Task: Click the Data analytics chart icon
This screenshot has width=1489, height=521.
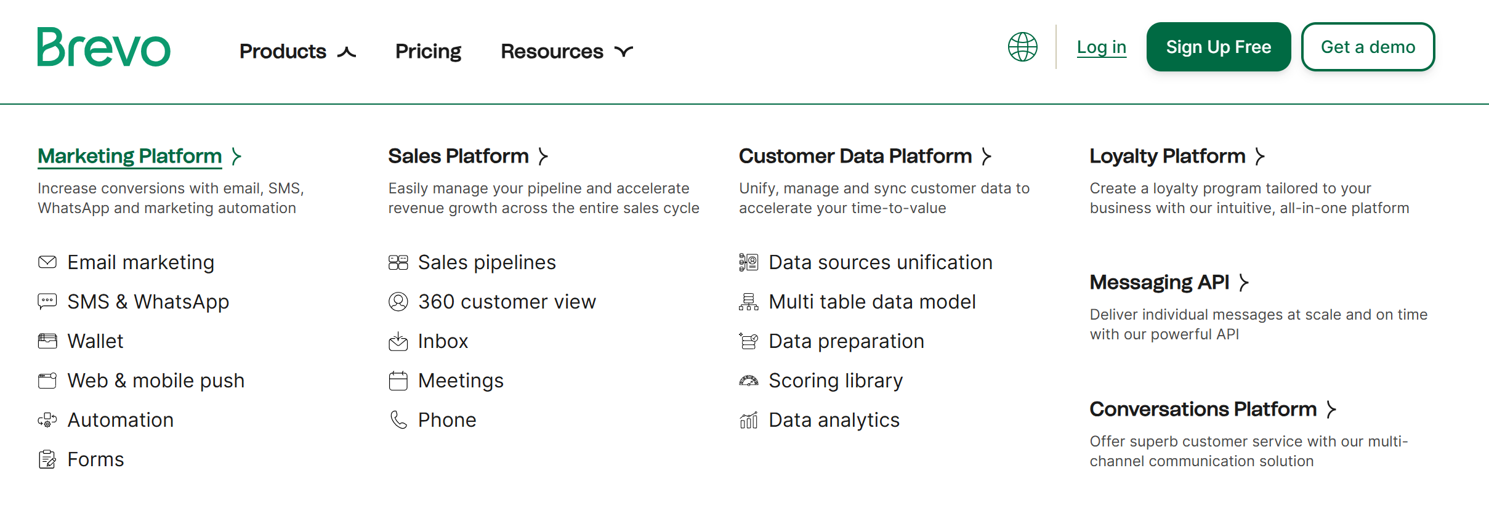Action: (749, 420)
